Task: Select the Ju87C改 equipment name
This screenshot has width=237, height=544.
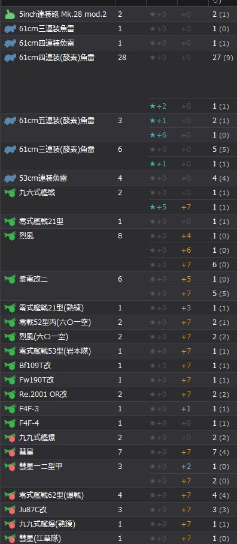Action: tap(33, 510)
